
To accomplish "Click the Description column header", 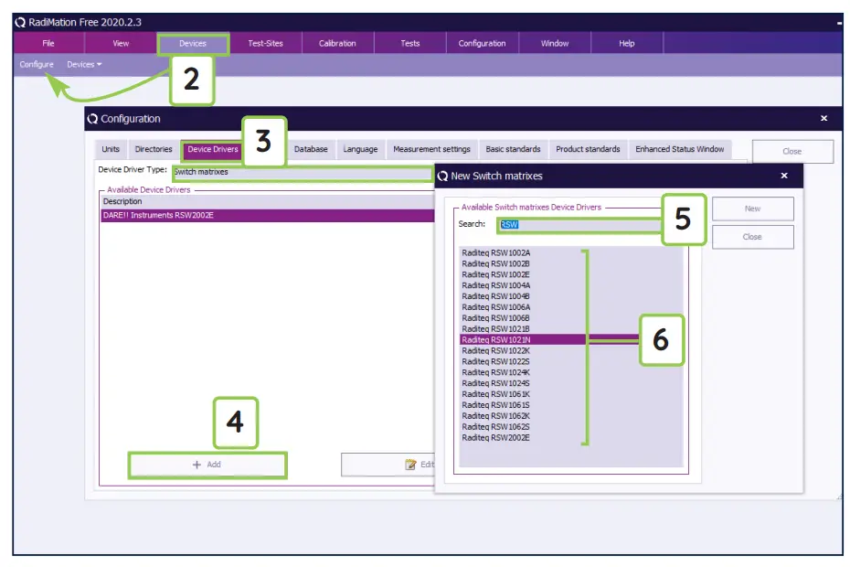I will pyautogui.click(x=268, y=201).
